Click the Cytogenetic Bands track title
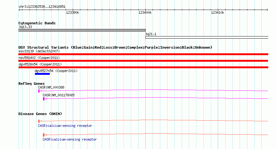Screen dimensions: 277x149 [x=37, y=23]
